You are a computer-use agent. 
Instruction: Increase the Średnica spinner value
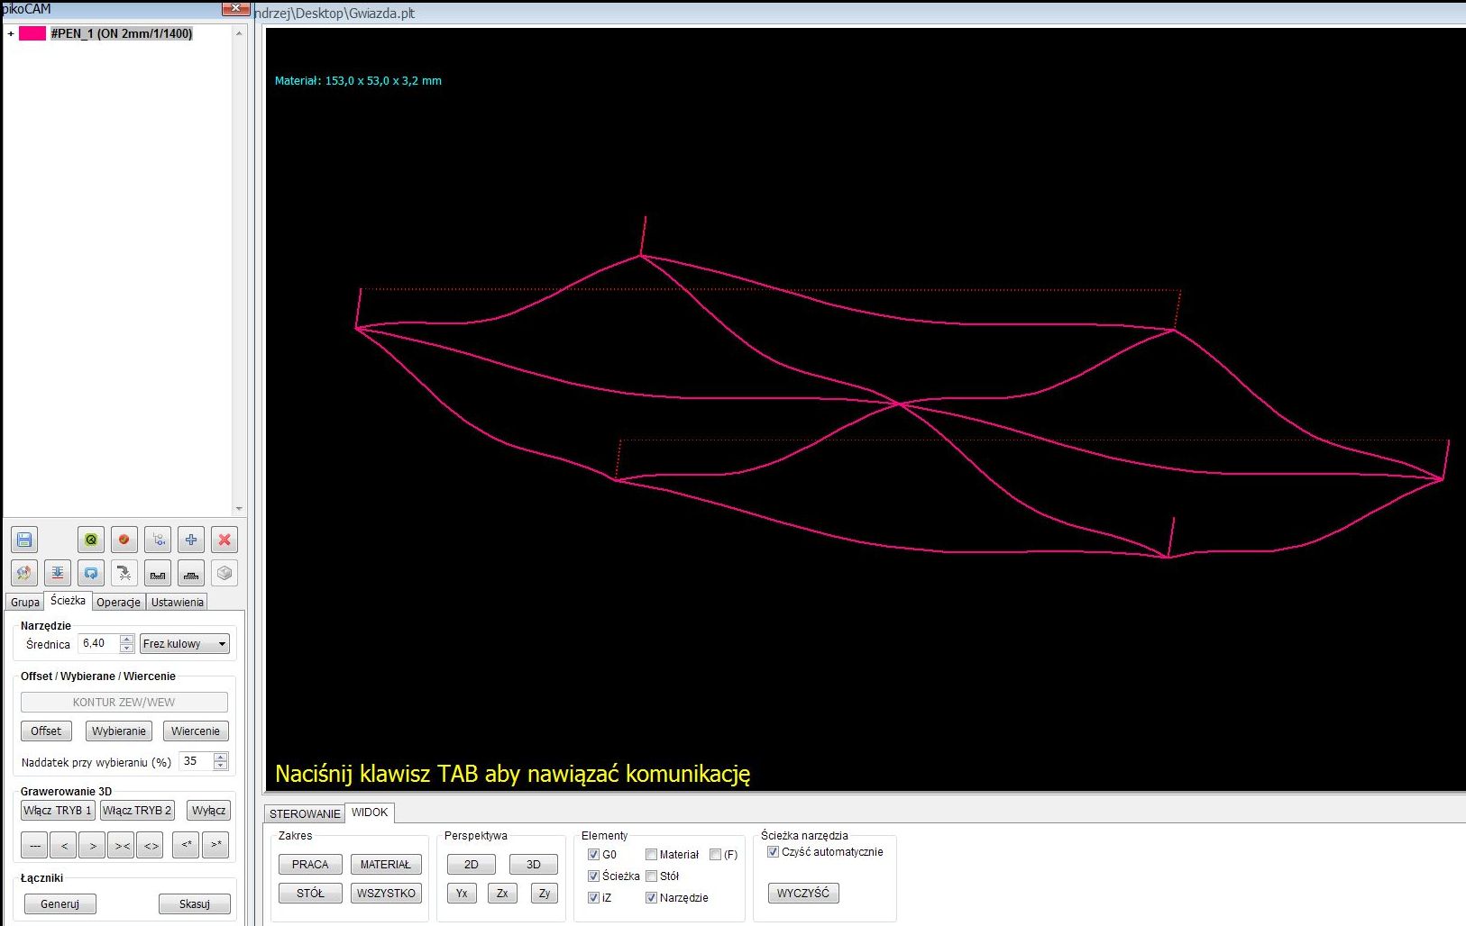(127, 640)
